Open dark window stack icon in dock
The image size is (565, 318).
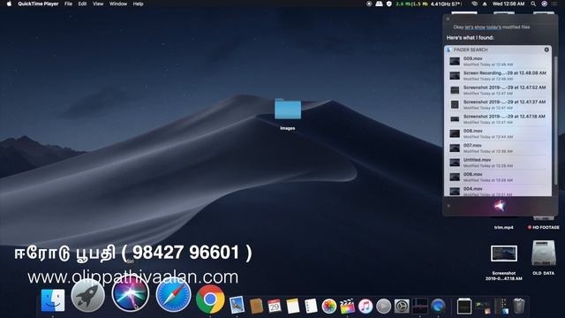[464, 307]
